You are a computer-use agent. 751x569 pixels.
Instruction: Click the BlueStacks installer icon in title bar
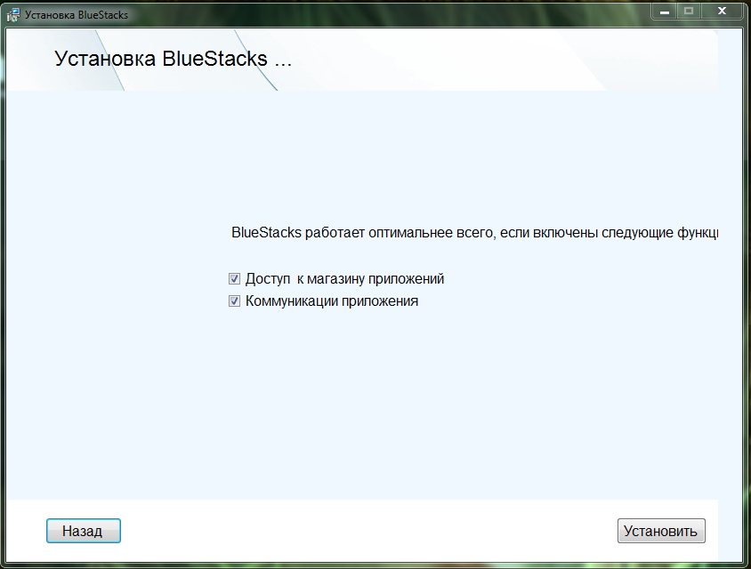(x=13, y=15)
